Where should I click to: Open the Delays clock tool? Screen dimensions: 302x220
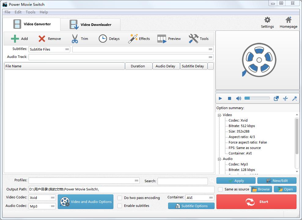pyautogui.click(x=103, y=39)
